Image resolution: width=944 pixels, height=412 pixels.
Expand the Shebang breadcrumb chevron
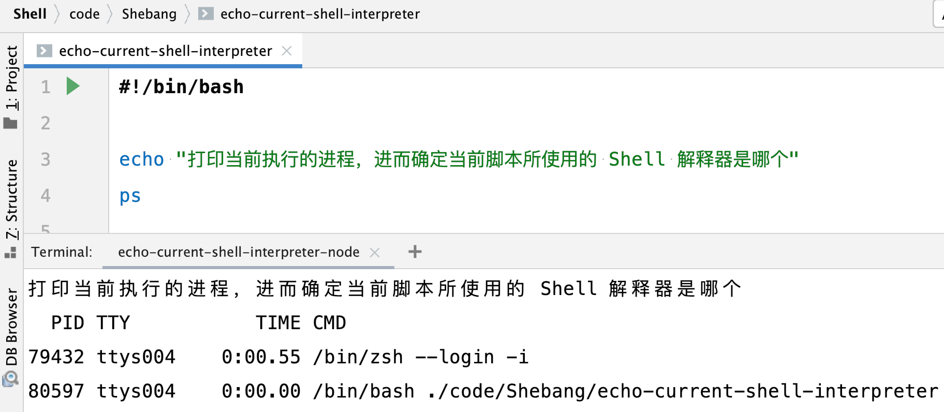[x=186, y=14]
